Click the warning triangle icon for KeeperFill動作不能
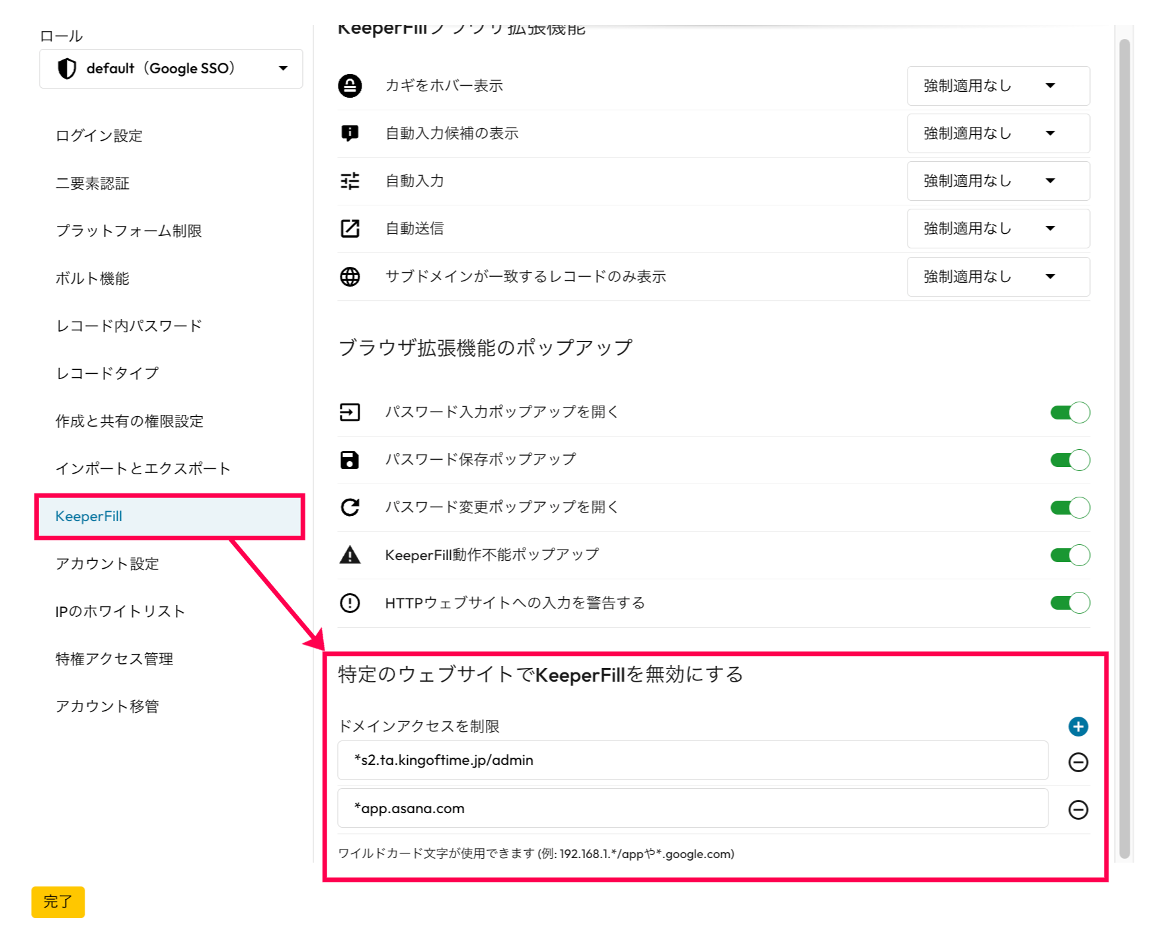This screenshot has height=936, width=1174. pos(350,555)
